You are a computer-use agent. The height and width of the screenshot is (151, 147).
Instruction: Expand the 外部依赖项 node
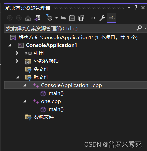[17, 61]
